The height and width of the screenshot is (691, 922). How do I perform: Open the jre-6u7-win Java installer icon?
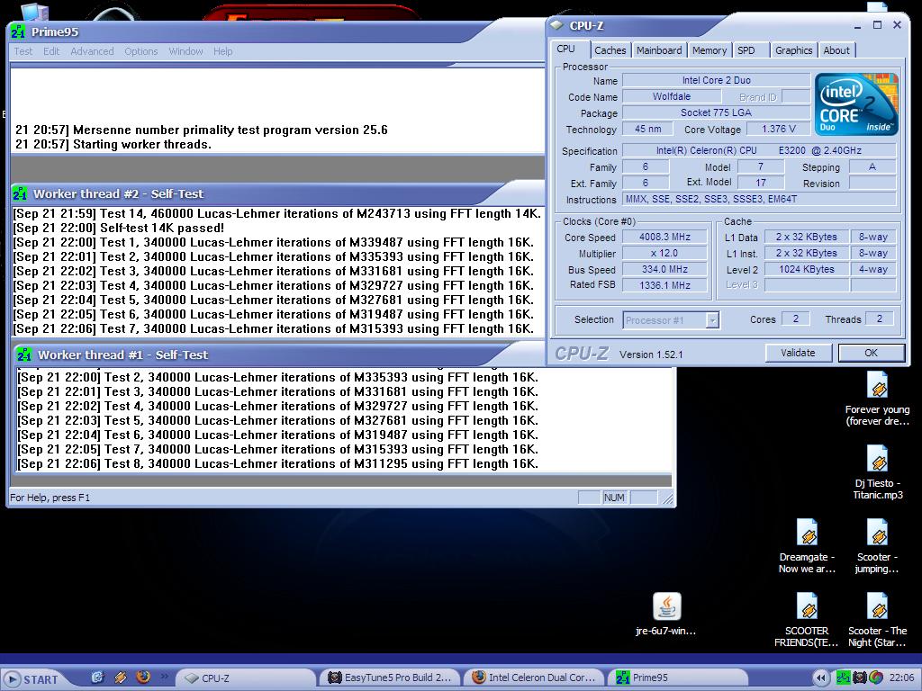tap(666, 614)
